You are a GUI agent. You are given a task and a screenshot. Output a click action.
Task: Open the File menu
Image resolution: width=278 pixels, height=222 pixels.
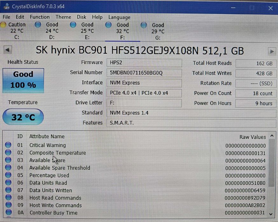pyautogui.click(x=6, y=17)
